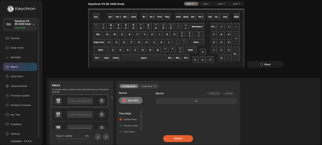Click the Prvs key on the keymap
The height and width of the screenshot is (145, 322).
pos(160,17)
